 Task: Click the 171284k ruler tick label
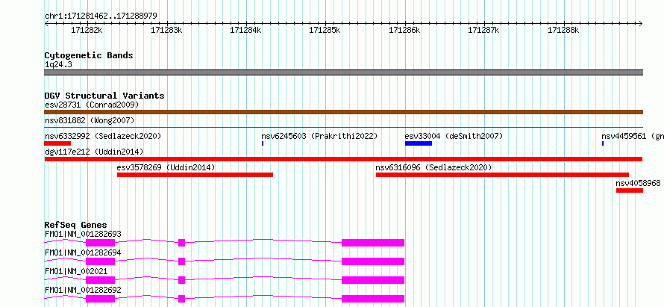point(245,30)
